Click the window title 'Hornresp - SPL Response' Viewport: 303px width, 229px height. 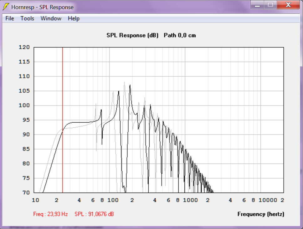pyautogui.click(x=42, y=7)
